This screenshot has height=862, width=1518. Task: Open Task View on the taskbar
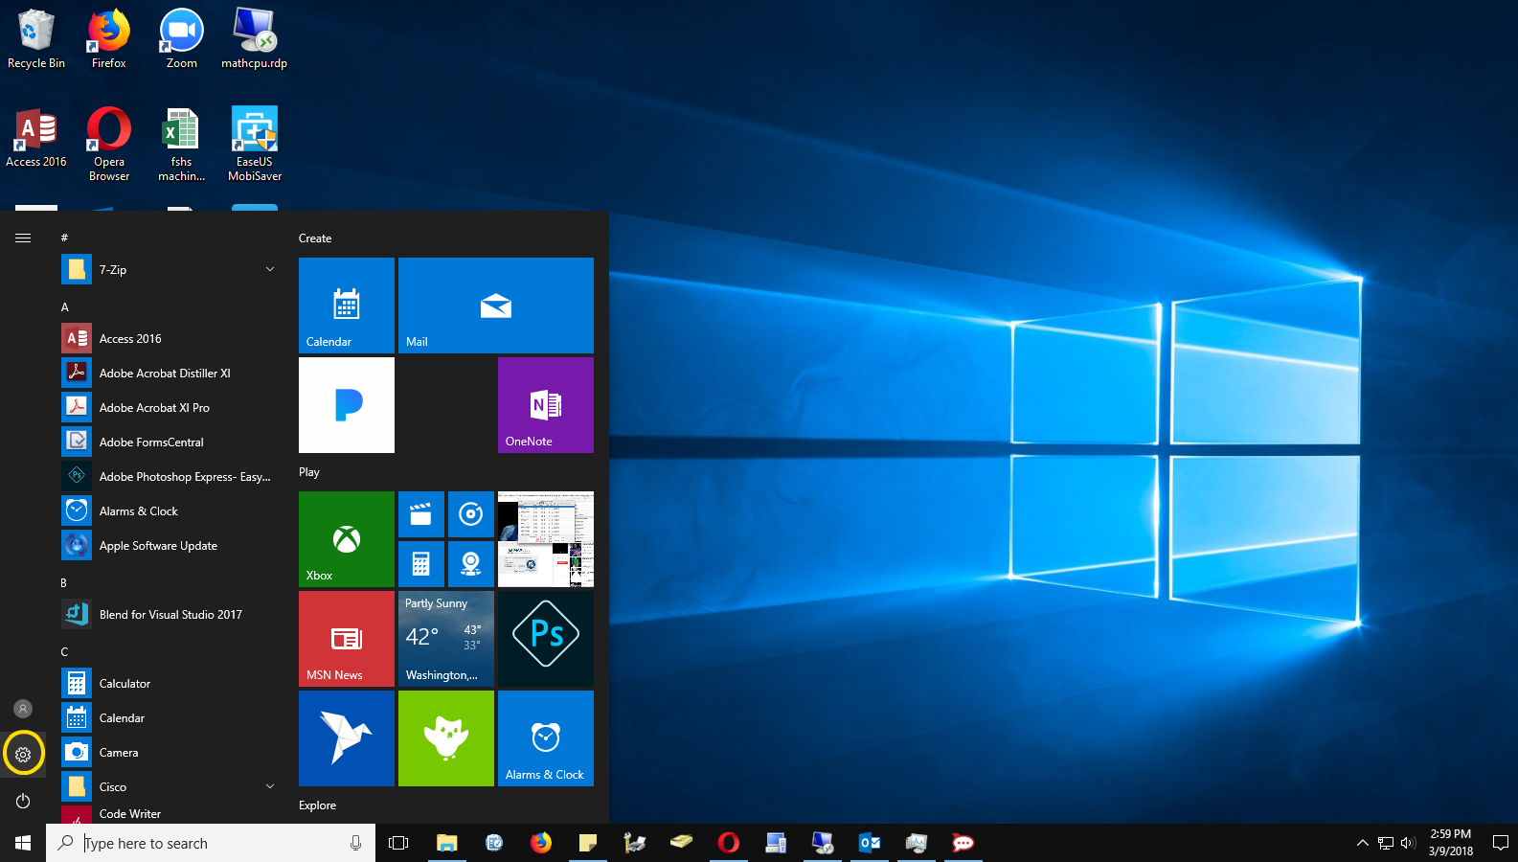[x=398, y=843]
